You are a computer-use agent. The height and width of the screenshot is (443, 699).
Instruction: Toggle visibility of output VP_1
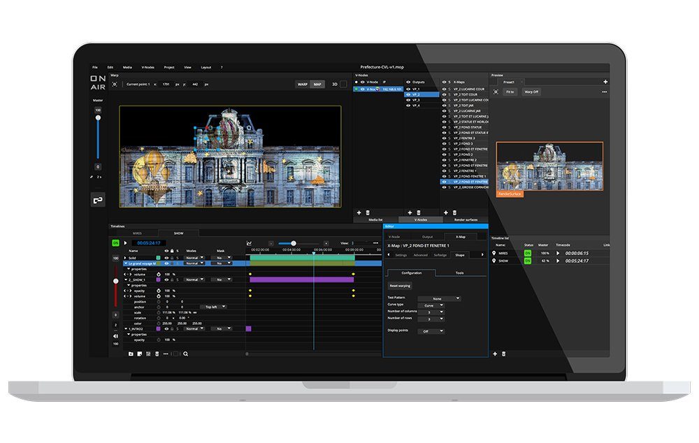(x=408, y=89)
